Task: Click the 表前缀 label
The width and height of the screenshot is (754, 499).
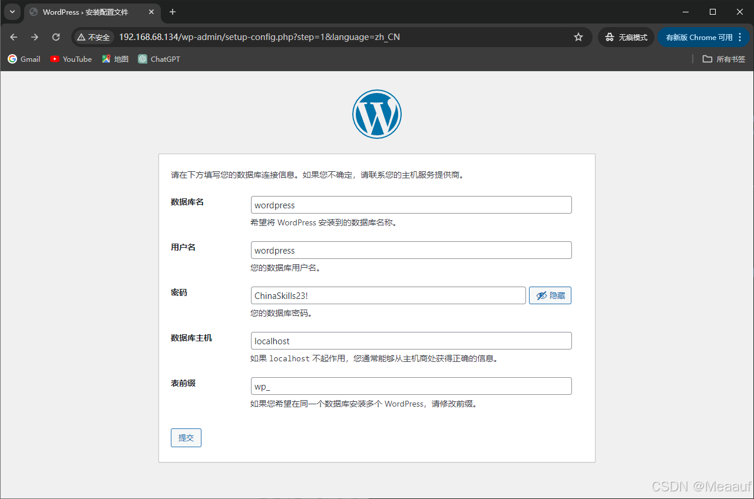Action: click(x=183, y=383)
